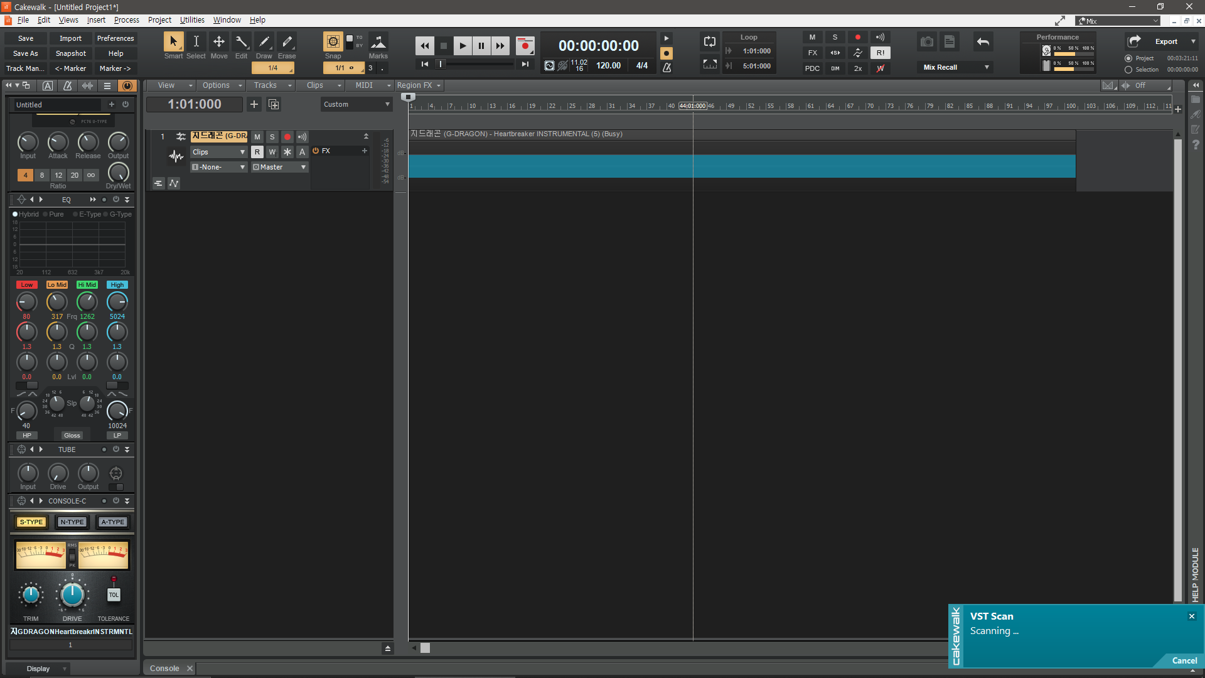Open Preferences
The image size is (1205, 678).
tap(115, 38)
